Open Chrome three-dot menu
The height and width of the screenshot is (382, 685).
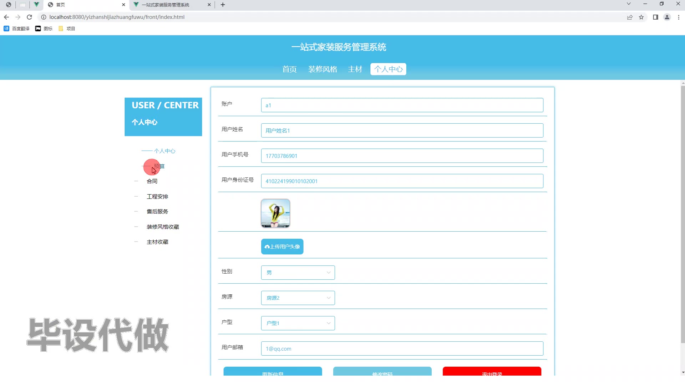[x=679, y=17]
